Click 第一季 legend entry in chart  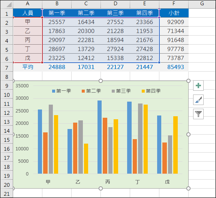pyautogui.click(x=61, y=91)
